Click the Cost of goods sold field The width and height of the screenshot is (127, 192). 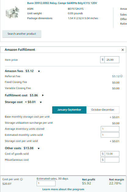(112, 154)
